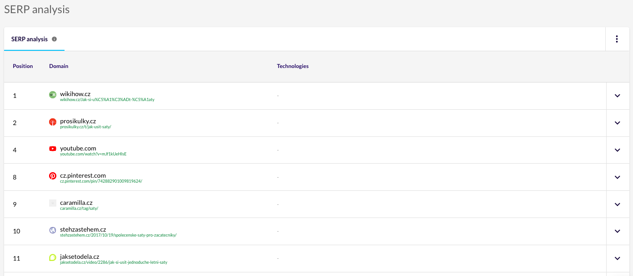Expand the caramilla.cz row chevron
Screen dimensions: 633x276
click(x=618, y=204)
